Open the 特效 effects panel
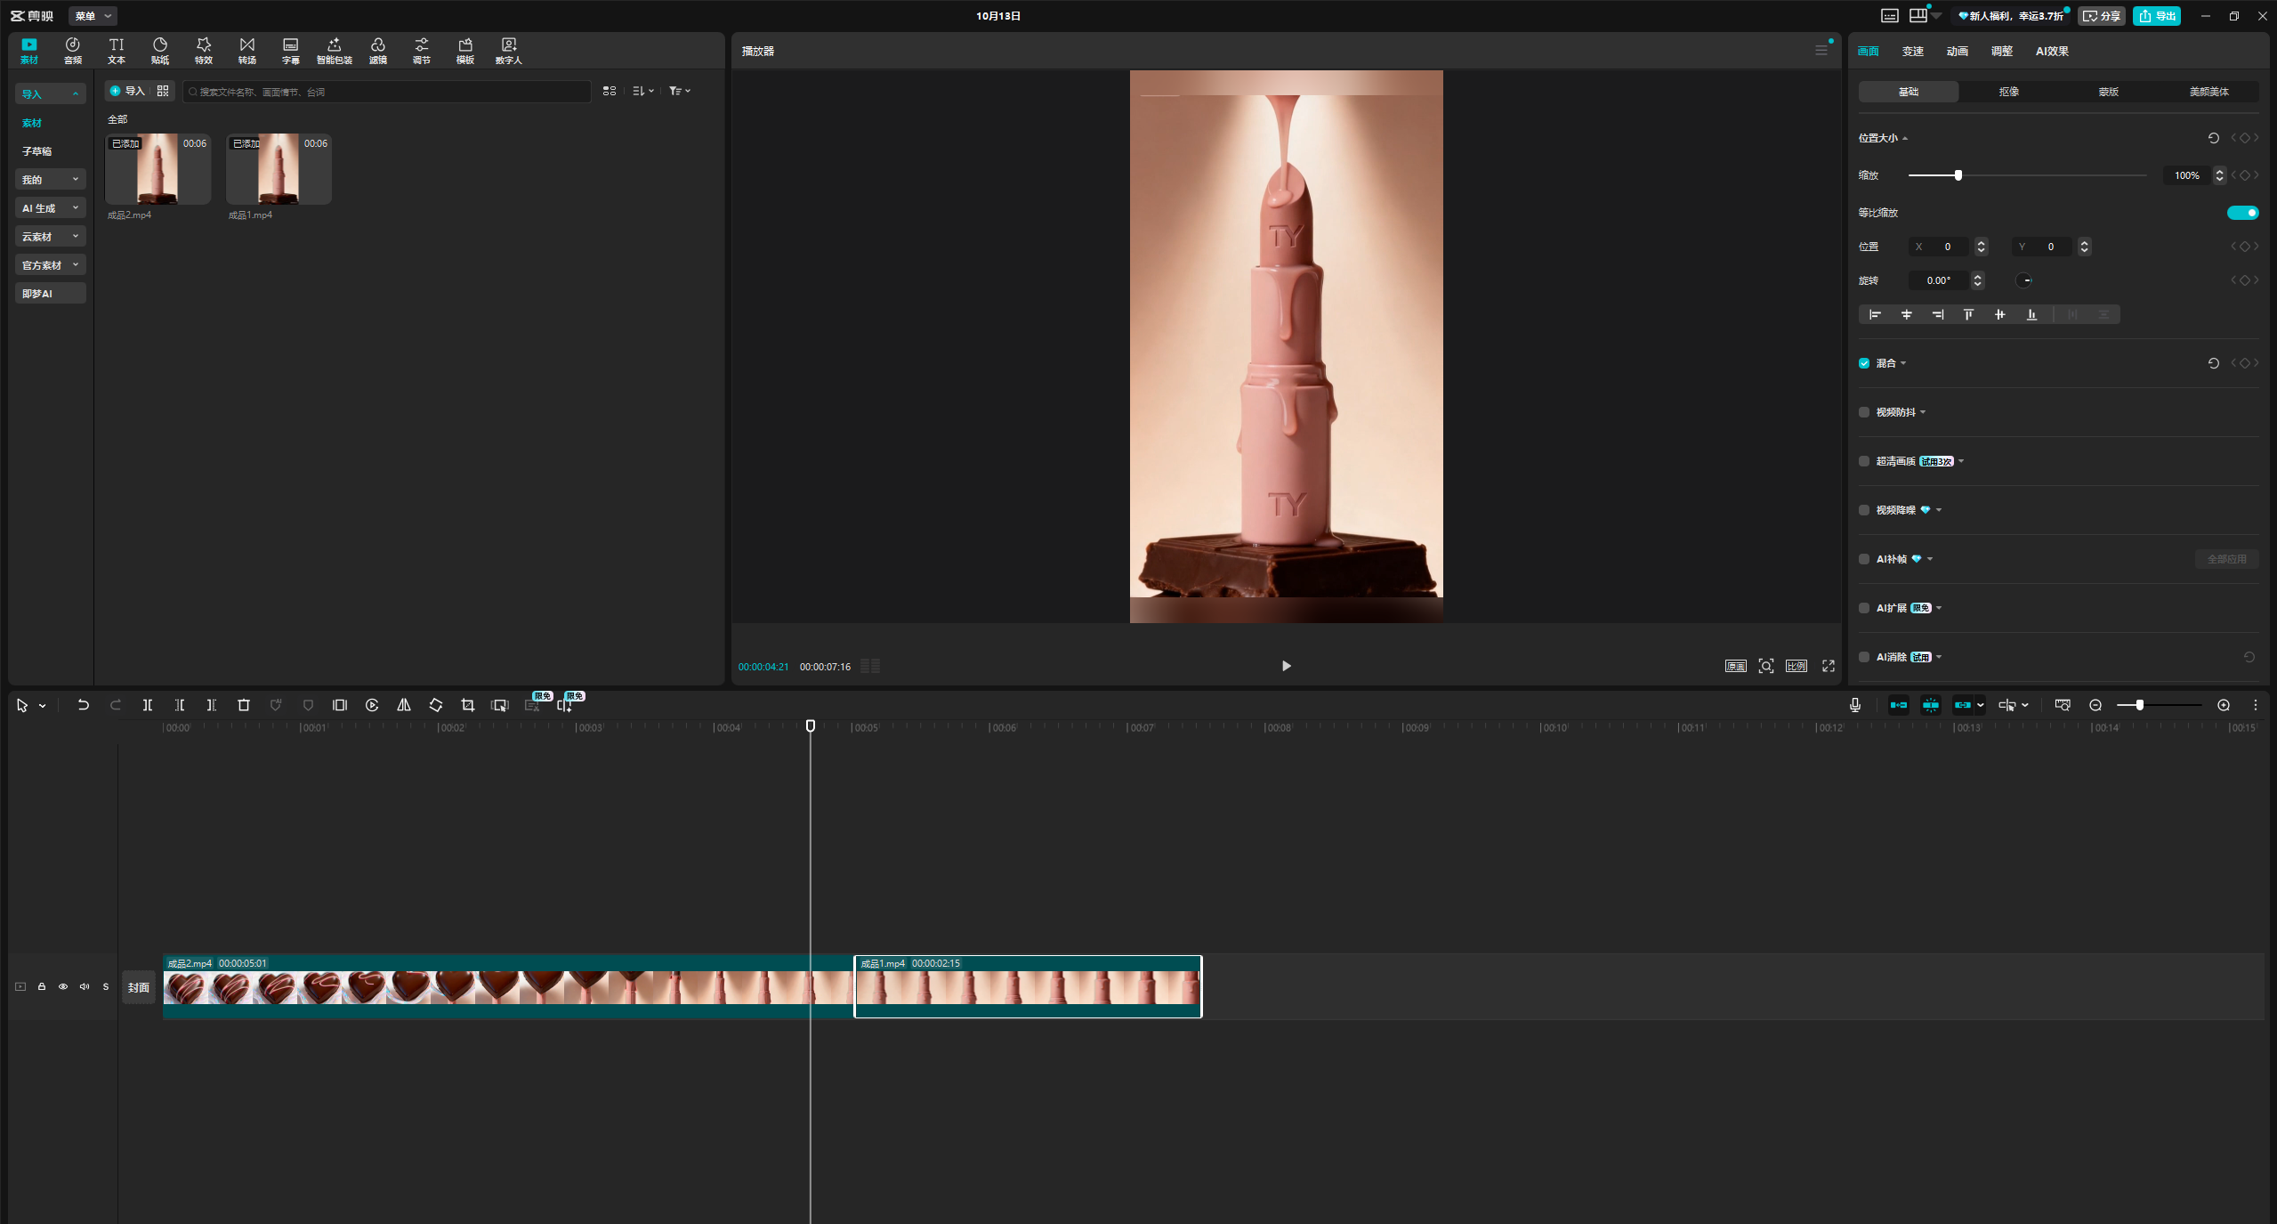Image resolution: width=2277 pixels, height=1224 pixels. point(203,50)
